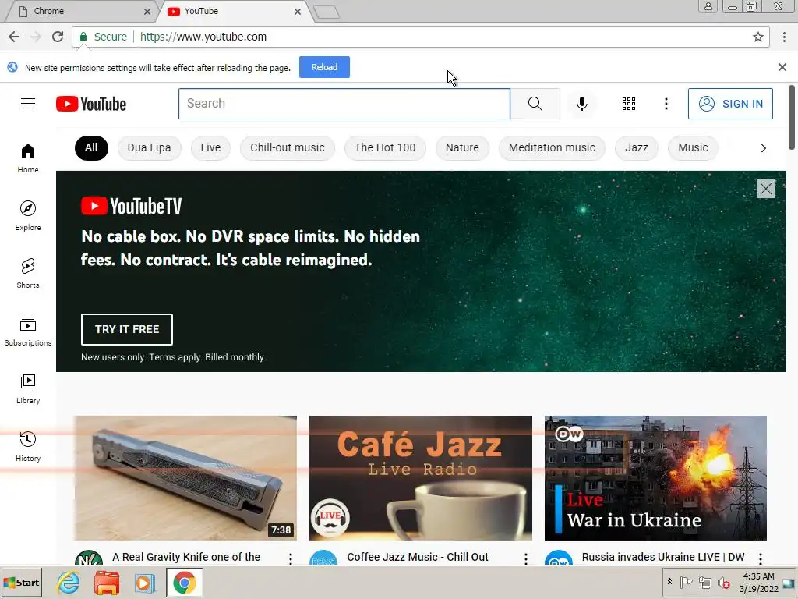Viewport: 798px width, 599px height.
Task: Open Chrome user profile icon
Action: click(x=708, y=6)
